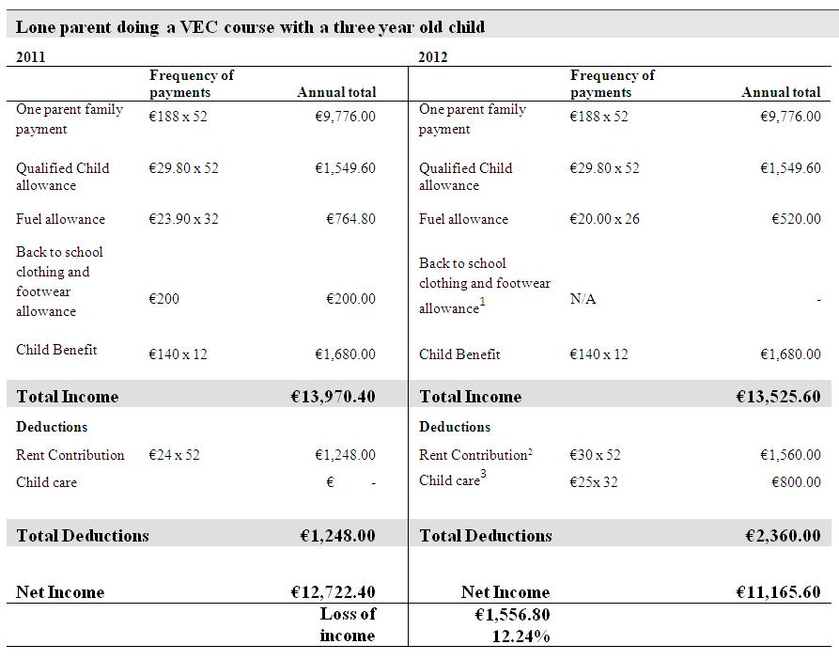Viewport: 839px width, 660px height.
Task: Click the 12.24% loss percentage
Action: coord(521,636)
